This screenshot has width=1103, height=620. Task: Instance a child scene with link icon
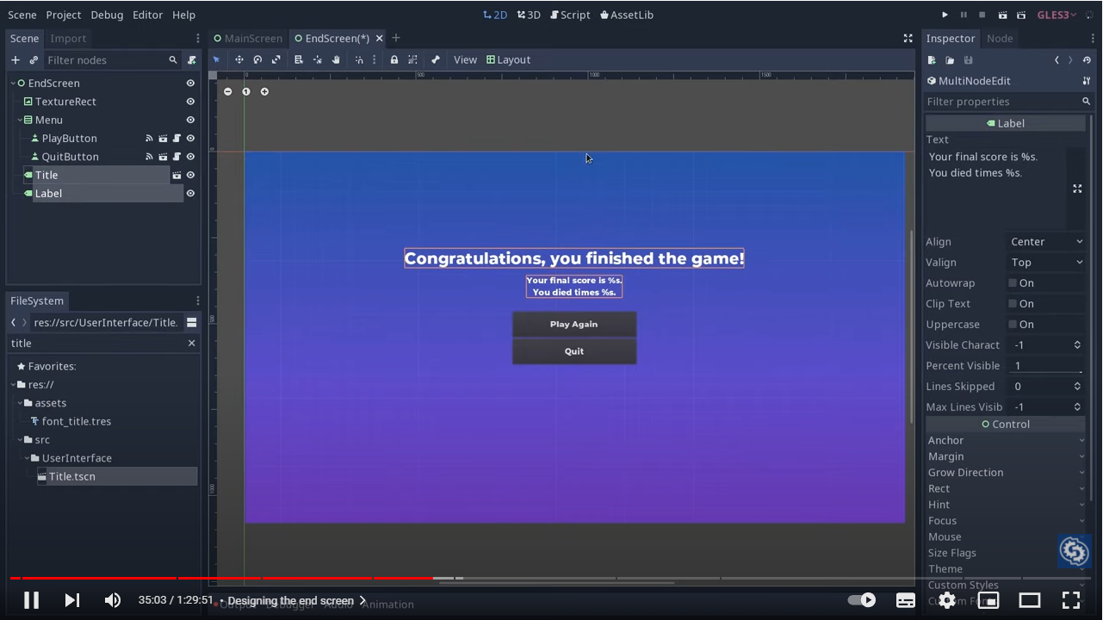point(34,59)
